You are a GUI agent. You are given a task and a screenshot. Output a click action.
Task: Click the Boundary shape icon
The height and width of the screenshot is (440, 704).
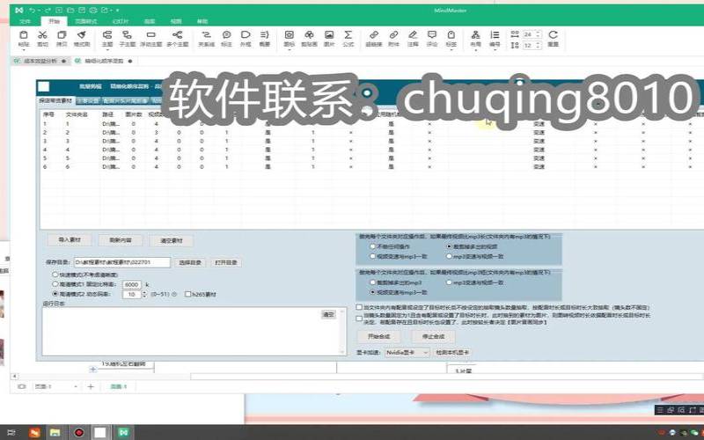pos(246,35)
